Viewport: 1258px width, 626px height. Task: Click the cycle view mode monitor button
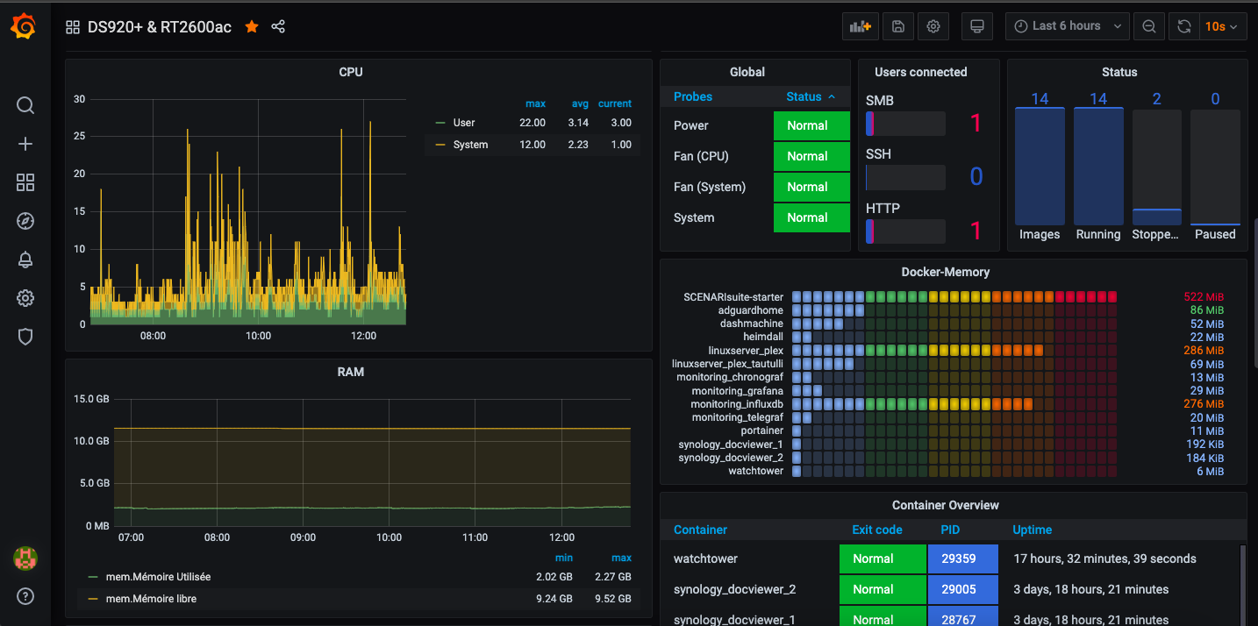click(976, 26)
